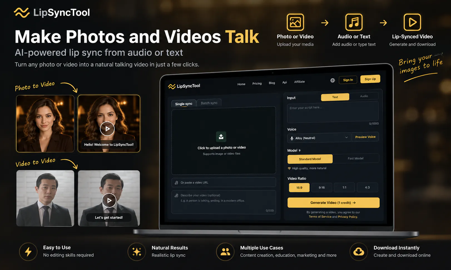Click the Download Instantly cloud icon

coord(359,252)
